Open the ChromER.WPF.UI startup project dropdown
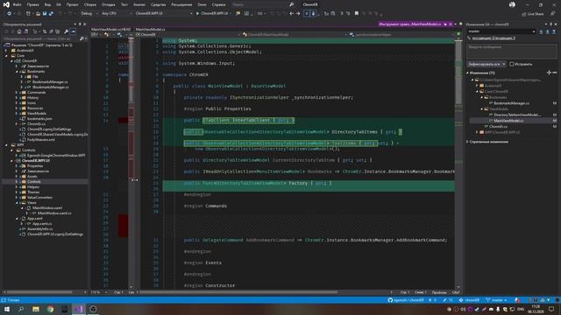Screen dimensions: 561x315 (164, 14)
